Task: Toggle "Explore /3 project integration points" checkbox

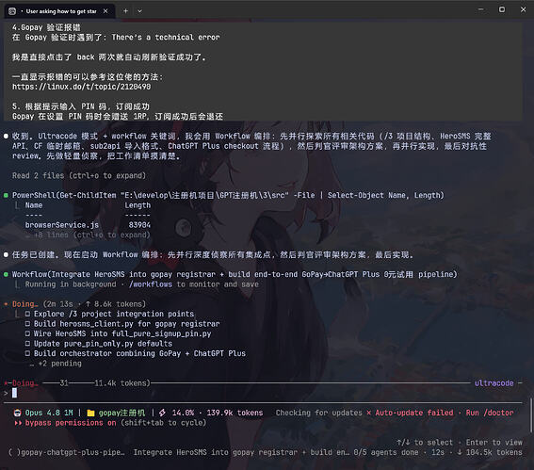Action: [27, 314]
